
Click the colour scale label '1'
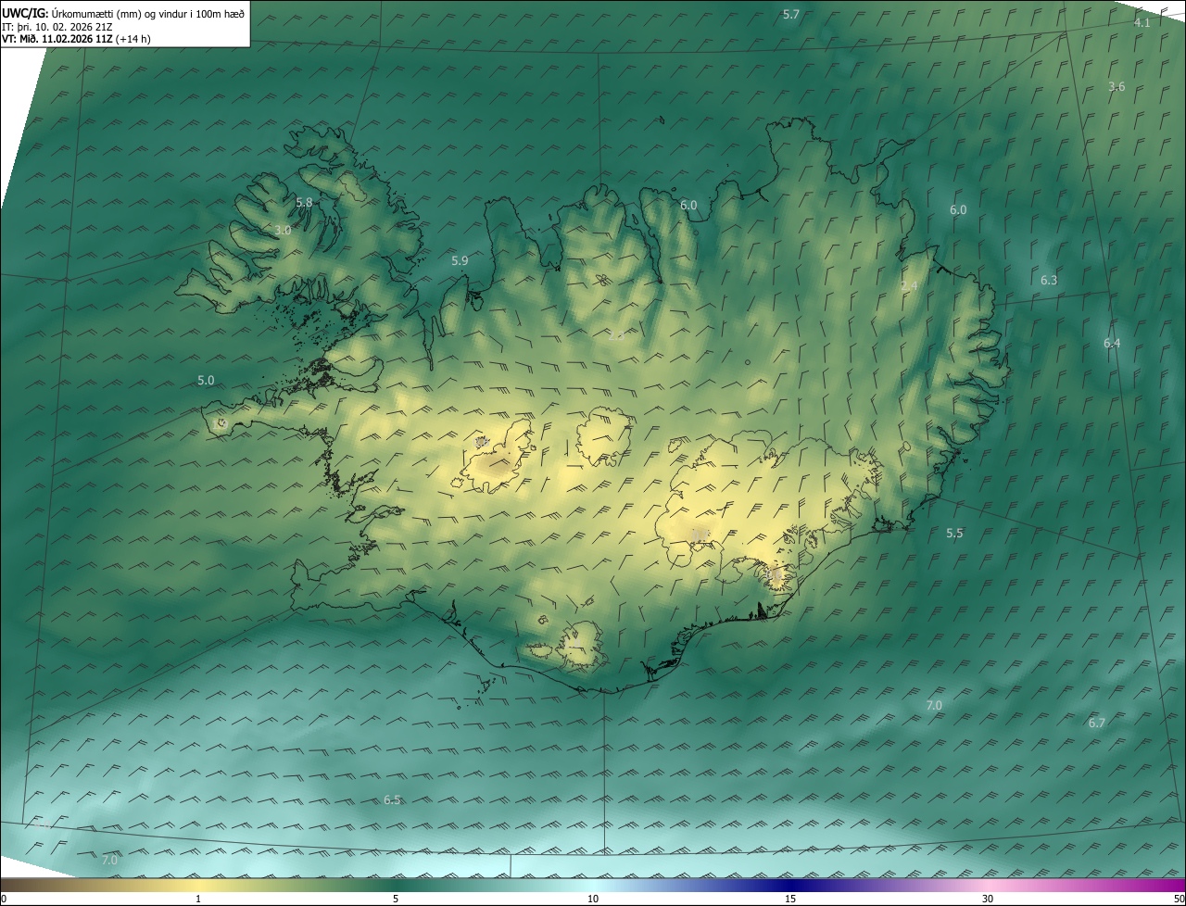coord(198,899)
